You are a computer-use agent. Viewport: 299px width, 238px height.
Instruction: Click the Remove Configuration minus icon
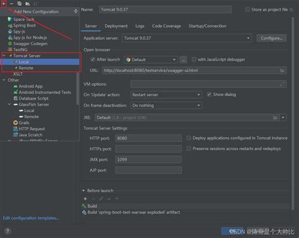click(x=11, y=4)
